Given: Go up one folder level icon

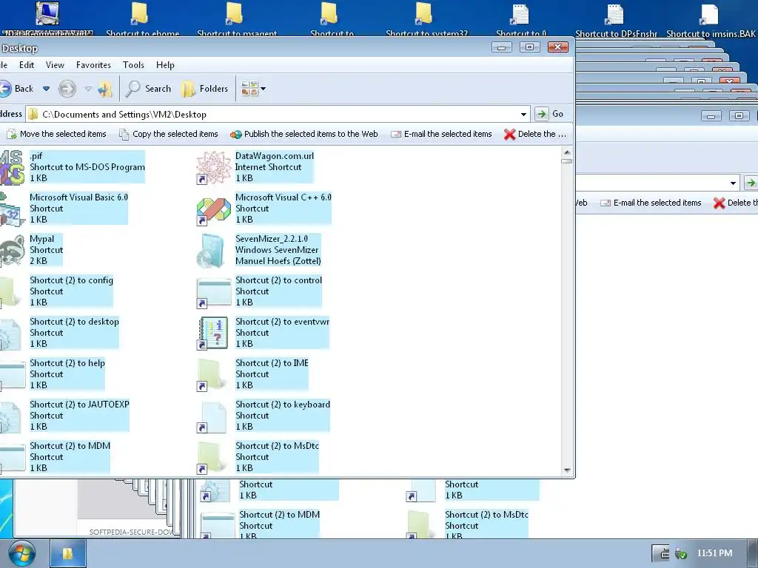Looking at the screenshot, I should tap(105, 89).
